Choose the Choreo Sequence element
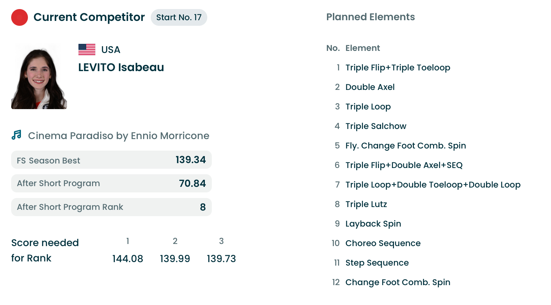Screen dimensions: 551x305 click(x=383, y=243)
